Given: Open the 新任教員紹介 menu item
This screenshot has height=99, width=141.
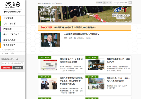Looking at the screenshot, I should point(13,45).
